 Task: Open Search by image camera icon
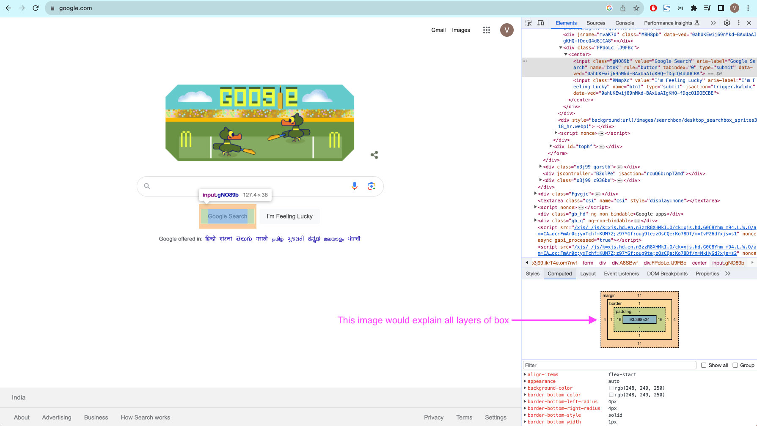point(372,186)
